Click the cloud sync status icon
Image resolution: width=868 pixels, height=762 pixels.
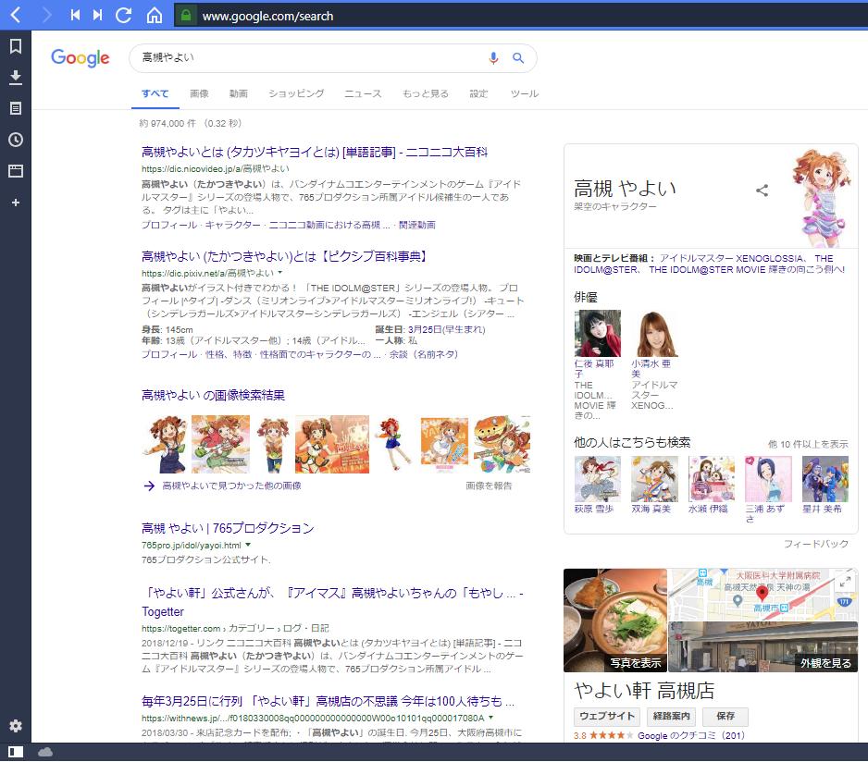click(45, 752)
